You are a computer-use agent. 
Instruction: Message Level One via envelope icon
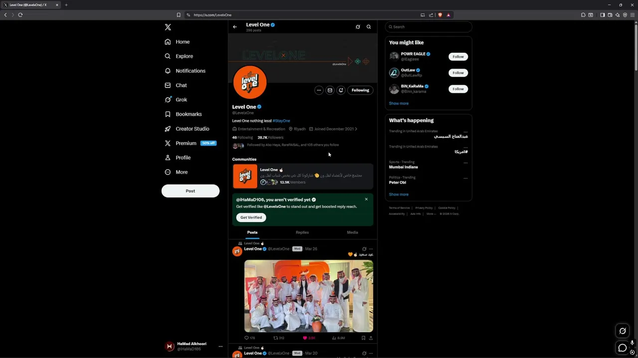pos(330,90)
